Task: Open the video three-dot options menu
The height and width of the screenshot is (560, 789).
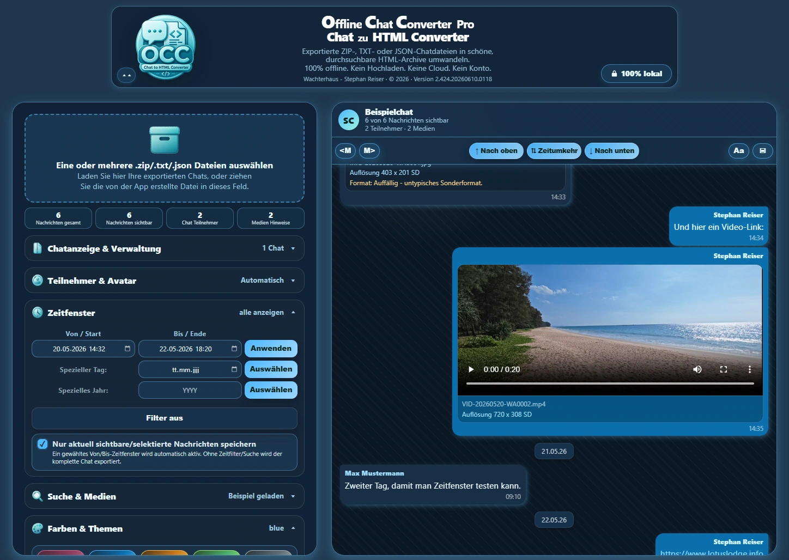Action: tap(750, 369)
